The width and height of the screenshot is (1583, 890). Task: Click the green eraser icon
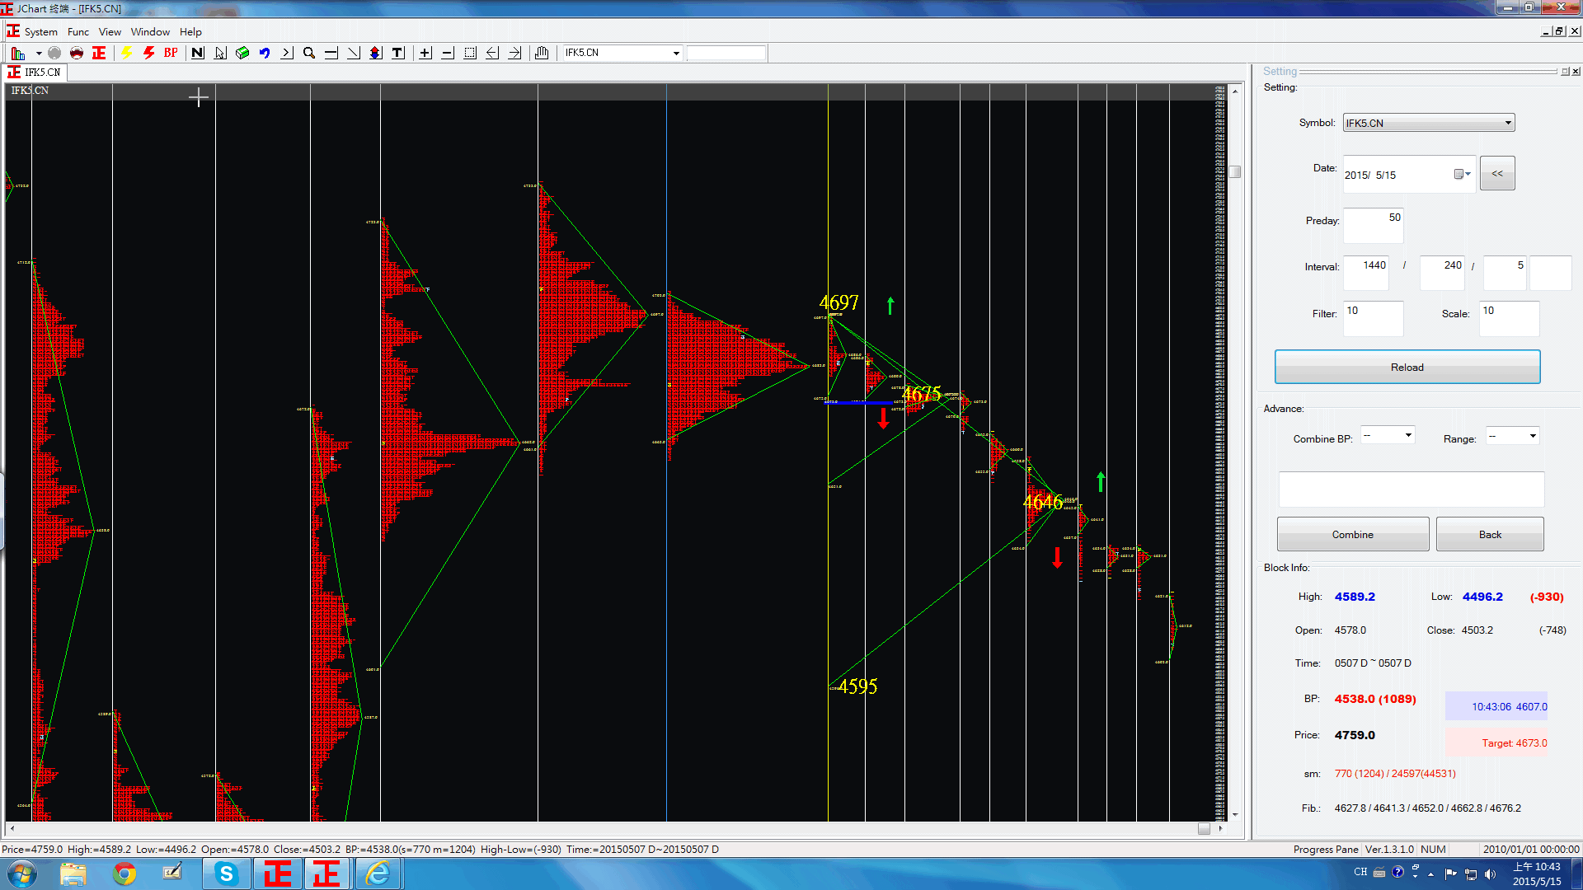coord(242,53)
